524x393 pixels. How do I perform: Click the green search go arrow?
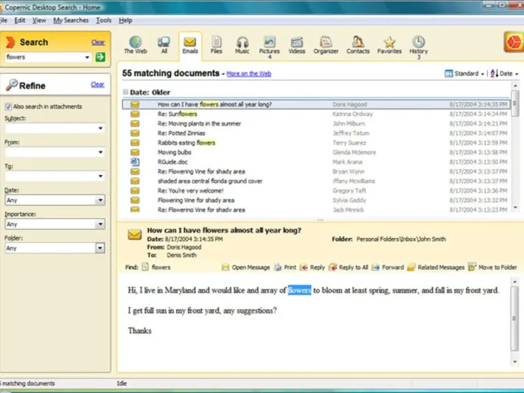pos(100,57)
